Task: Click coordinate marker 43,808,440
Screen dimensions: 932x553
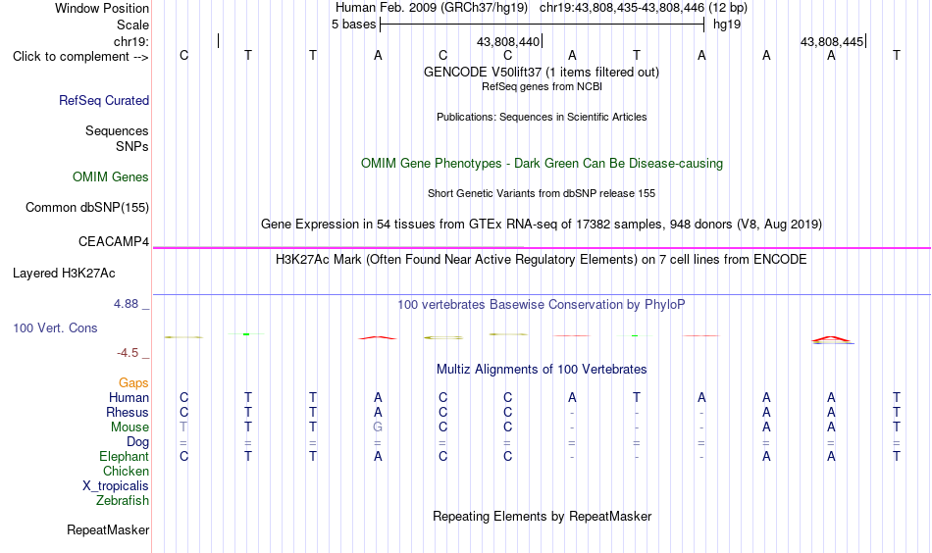Action: pos(508,41)
